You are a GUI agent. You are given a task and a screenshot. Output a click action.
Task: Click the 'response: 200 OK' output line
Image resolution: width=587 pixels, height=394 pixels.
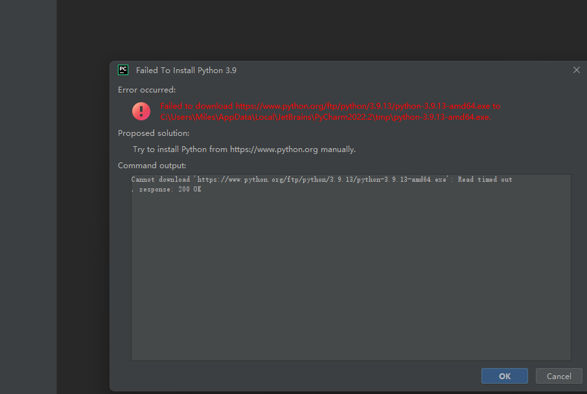coord(167,189)
